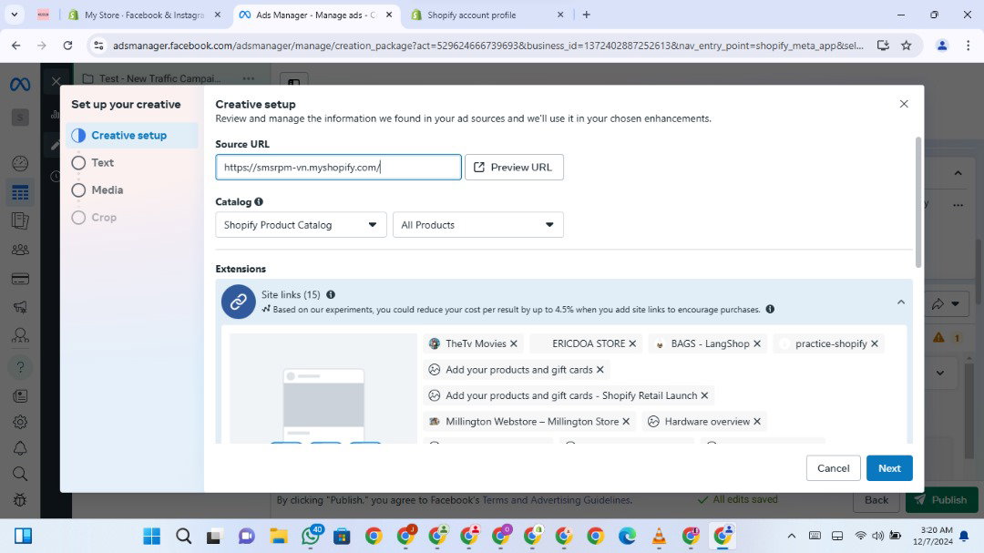Click the Source URL input field
984x553 pixels.
[x=338, y=167]
